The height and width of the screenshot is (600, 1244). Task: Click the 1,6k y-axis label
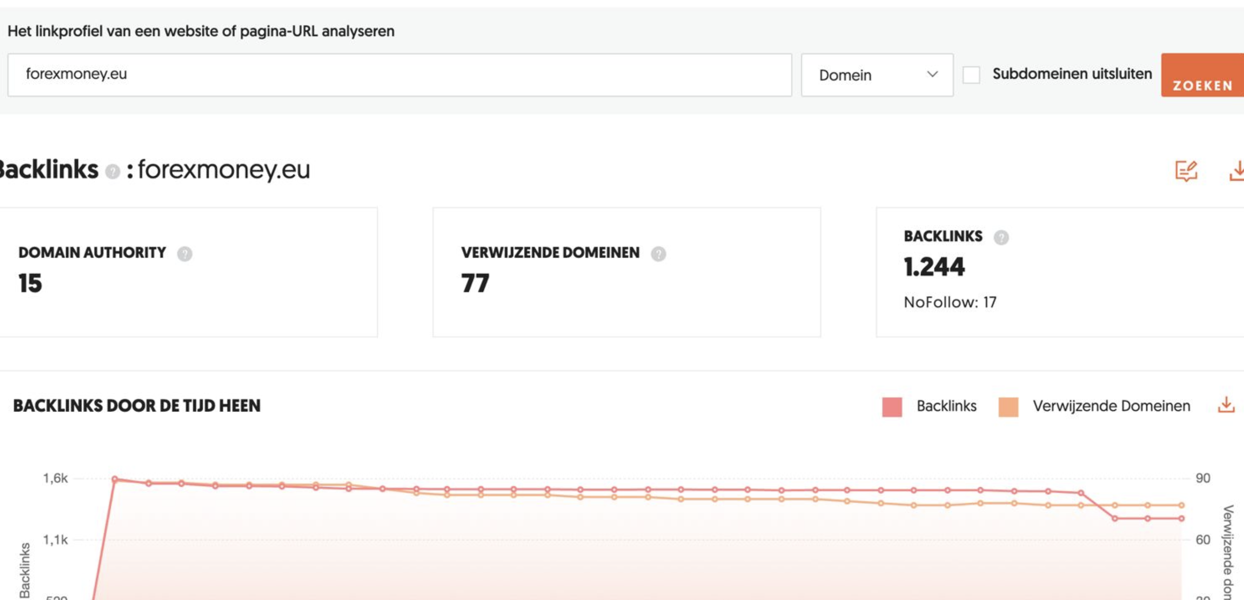[x=55, y=478]
